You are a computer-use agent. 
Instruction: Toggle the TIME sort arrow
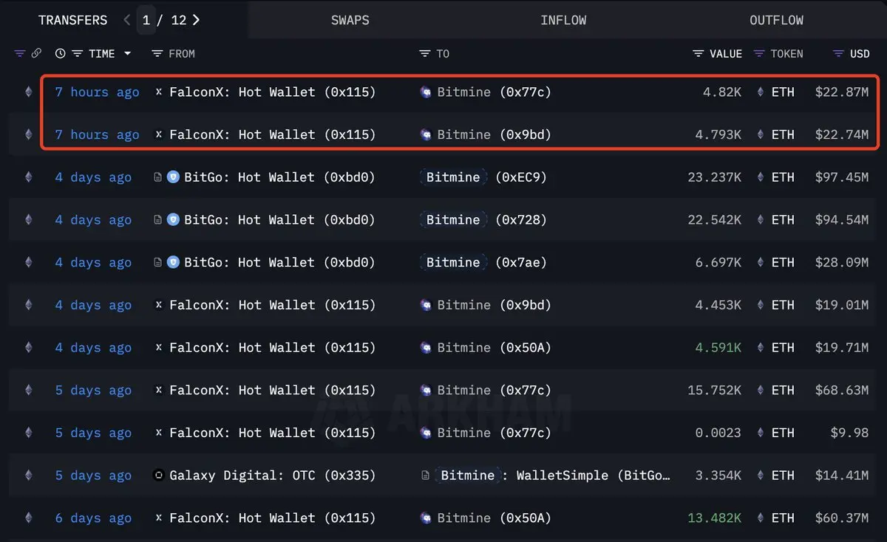(x=127, y=53)
